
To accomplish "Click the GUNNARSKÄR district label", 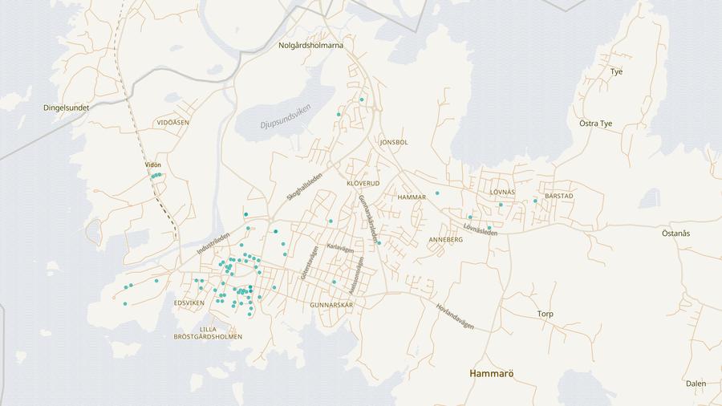I will point(331,306).
